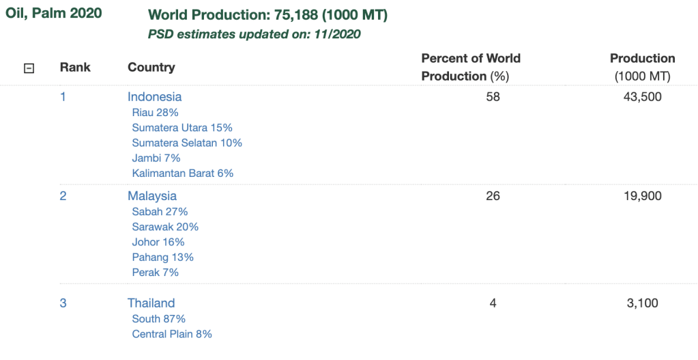
Task: Click the Perak 7% region link
Action: [156, 273]
